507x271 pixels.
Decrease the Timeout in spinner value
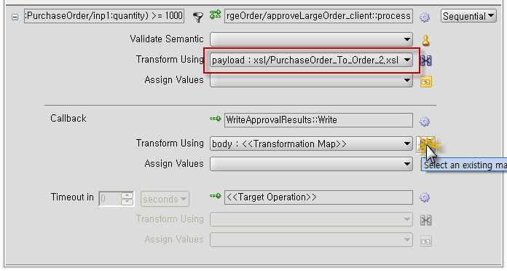(x=127, y=202)
